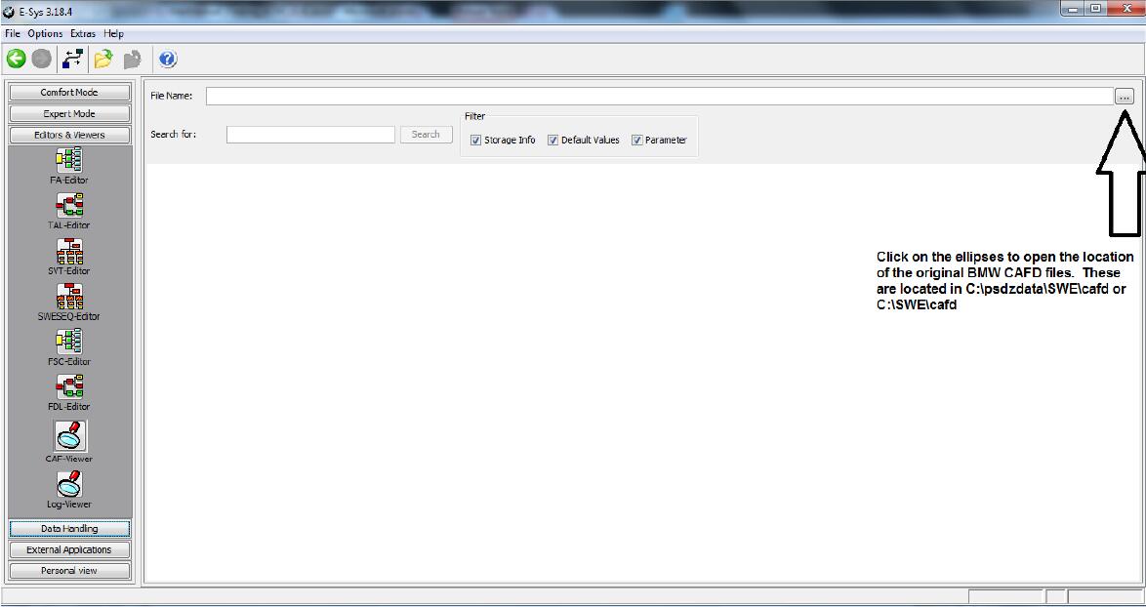Open the Help menu
The width and height of the screenshot is (1146, 607).
113,33
